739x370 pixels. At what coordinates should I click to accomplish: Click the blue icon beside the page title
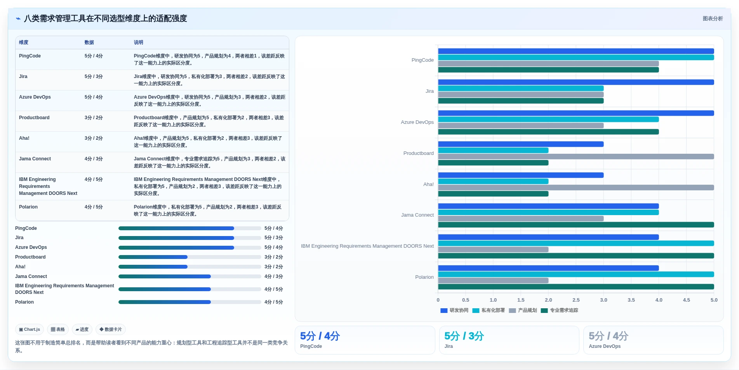(18, 19)
